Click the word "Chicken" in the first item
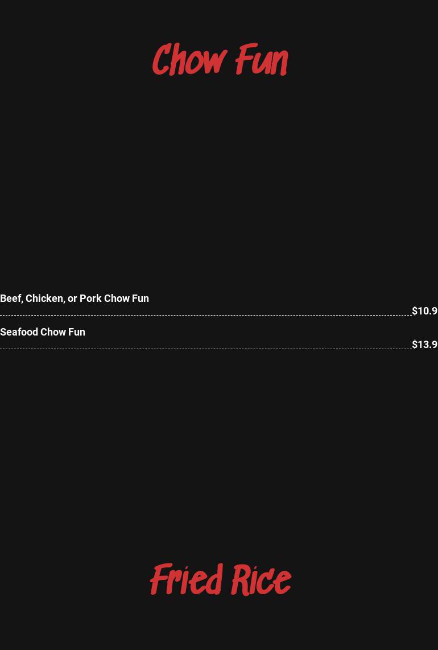 point(44,299)
